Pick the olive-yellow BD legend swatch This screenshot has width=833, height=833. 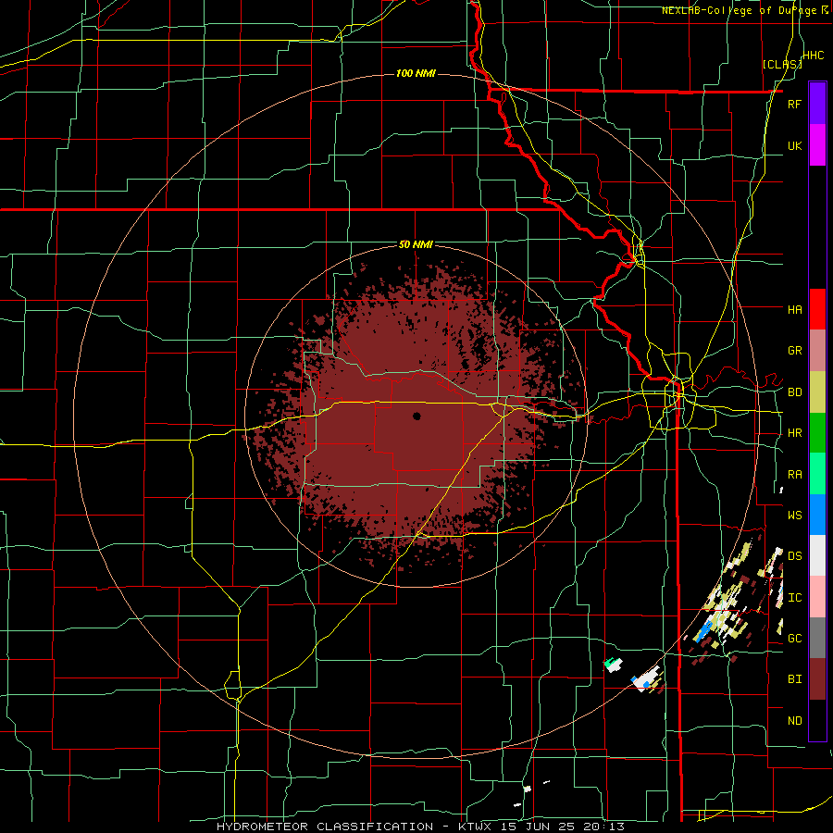coord(817,392)
